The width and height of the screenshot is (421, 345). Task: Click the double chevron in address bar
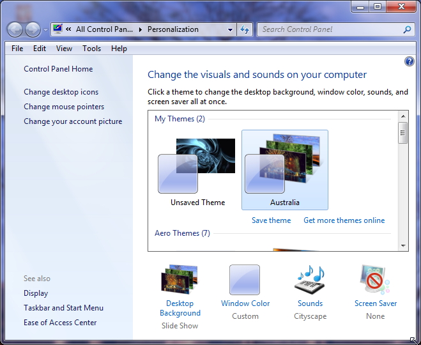(x=68, y=29)
